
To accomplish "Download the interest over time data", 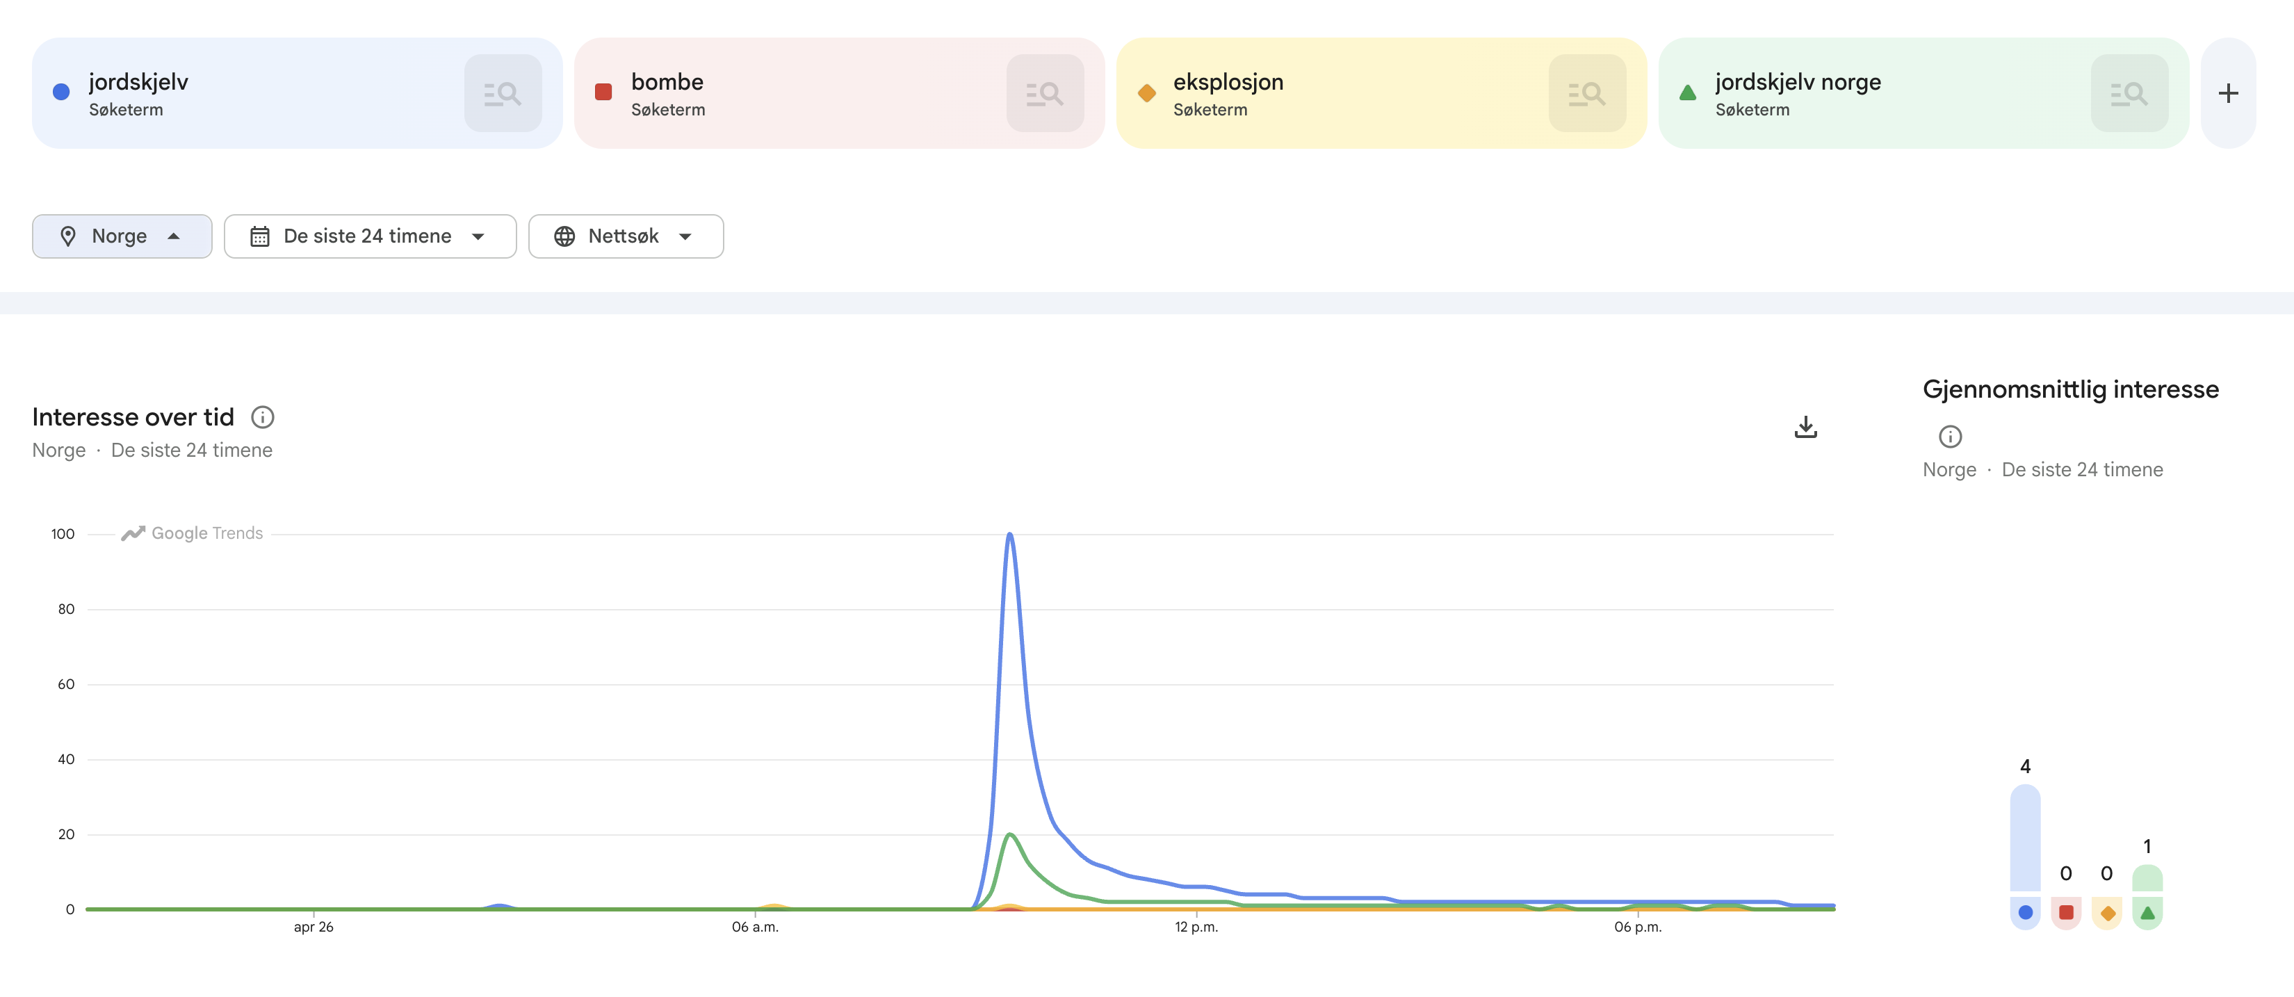I will [x=1806, y=428].
